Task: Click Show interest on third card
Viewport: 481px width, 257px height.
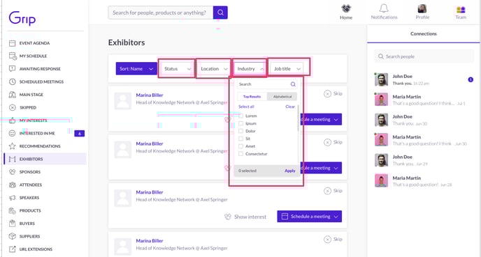Action: tap(245, 217)
